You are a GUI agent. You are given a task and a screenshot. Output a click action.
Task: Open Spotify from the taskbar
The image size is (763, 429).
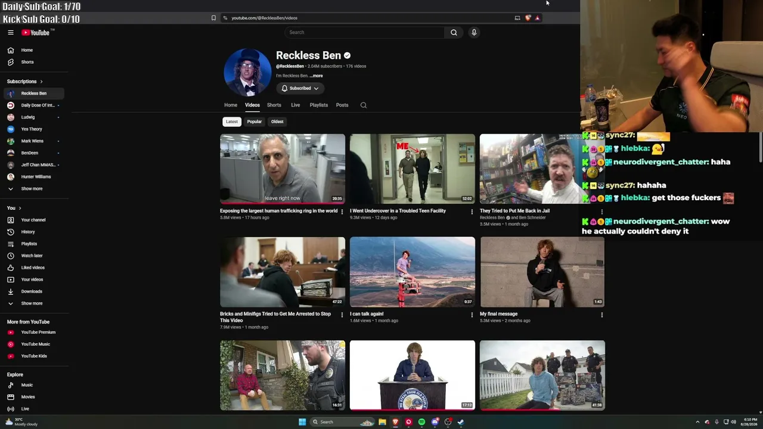click(421, 422)
